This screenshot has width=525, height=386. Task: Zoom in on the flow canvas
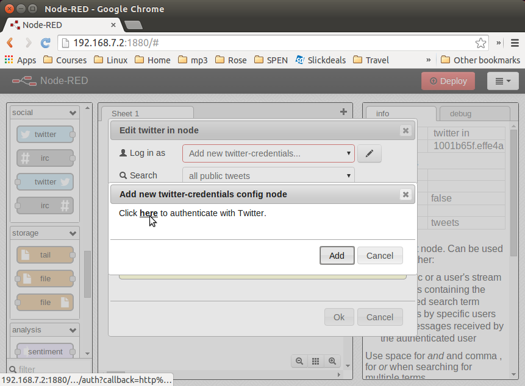(332, 360)
